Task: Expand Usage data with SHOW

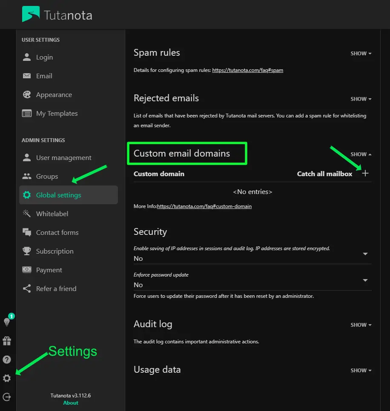Action: [x=361, y=371]
